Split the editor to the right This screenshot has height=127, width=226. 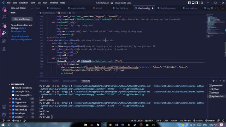tap(219, 8)
